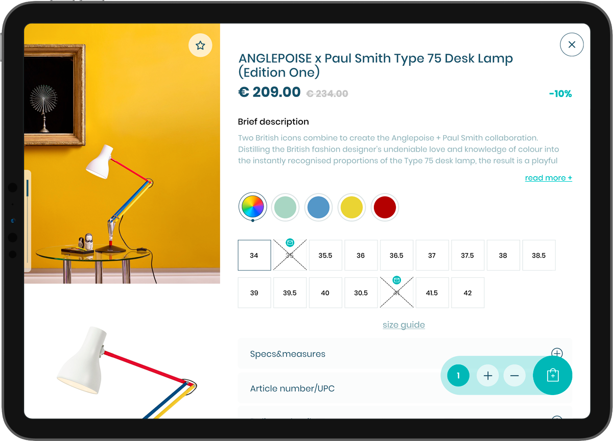Click notify envelope icon on size 41
This screenshot has height=441, width=613.
(396, 280)
